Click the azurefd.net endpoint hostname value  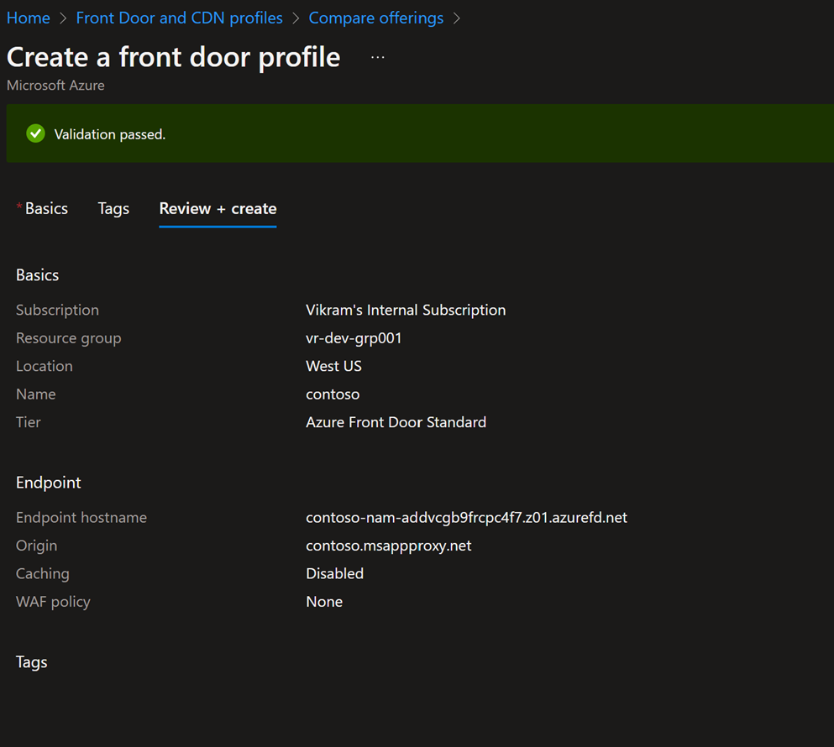[466, 517]
